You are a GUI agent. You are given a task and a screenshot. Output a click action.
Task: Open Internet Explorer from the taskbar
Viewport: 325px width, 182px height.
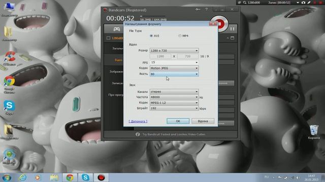[x=22, y=177]
